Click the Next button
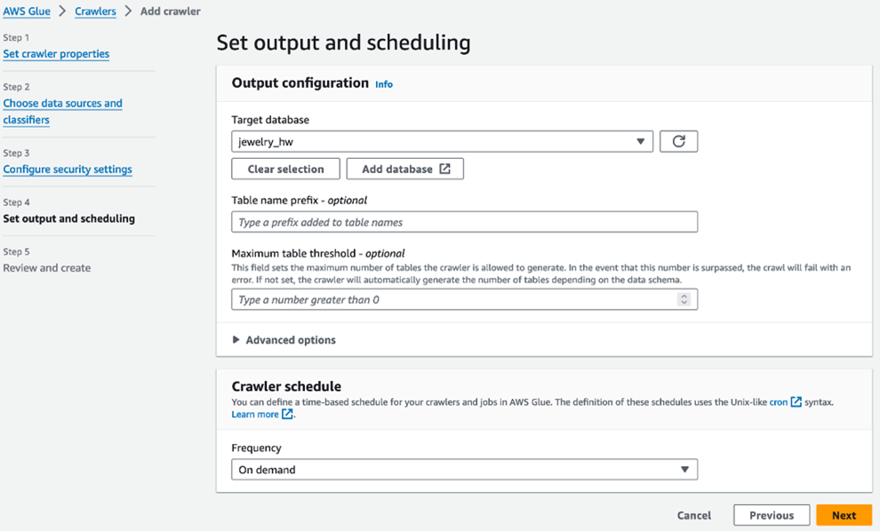Viewport: 880px width, 531px height. click(844, 515)
